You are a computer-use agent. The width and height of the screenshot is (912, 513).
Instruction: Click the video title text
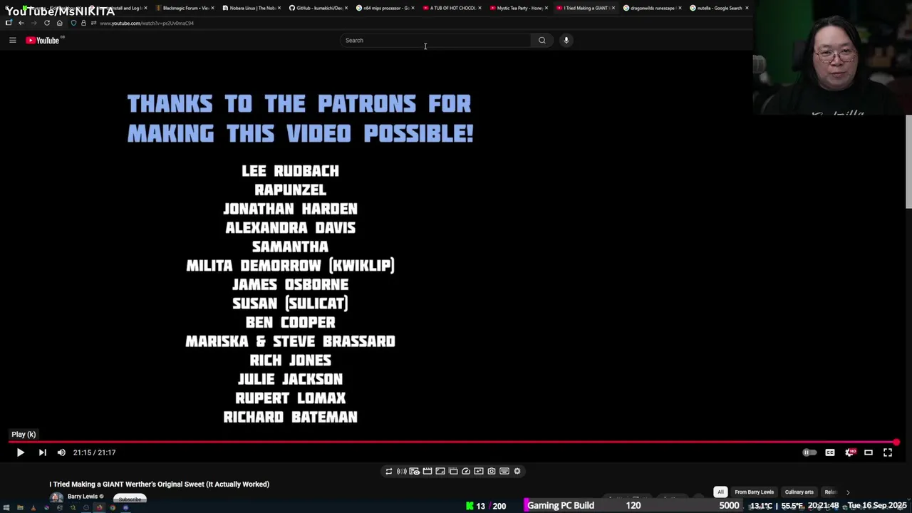(159, 484)
